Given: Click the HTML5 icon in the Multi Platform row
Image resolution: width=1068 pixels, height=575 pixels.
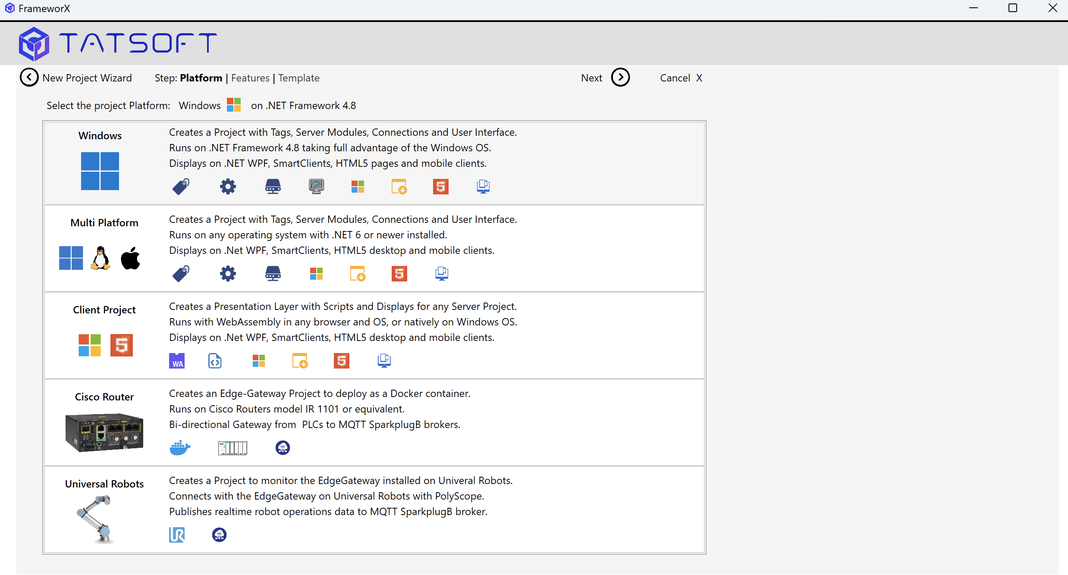Looking at the screenshot, I should click(399, 274).
